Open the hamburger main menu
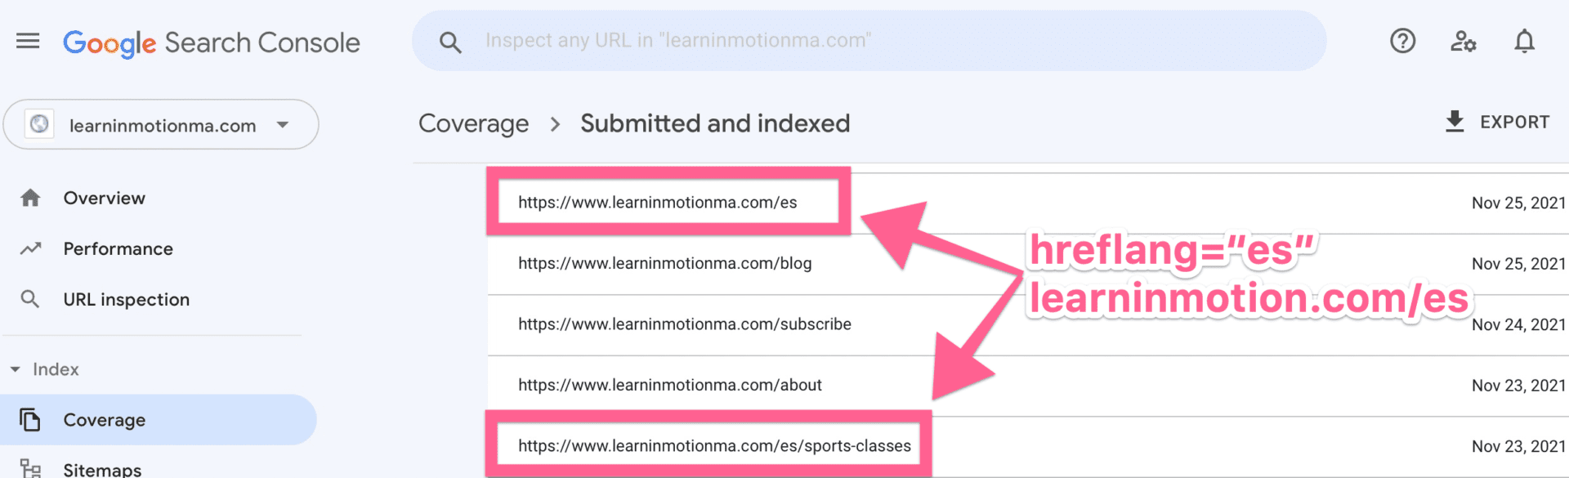 [x=28, y=41]
